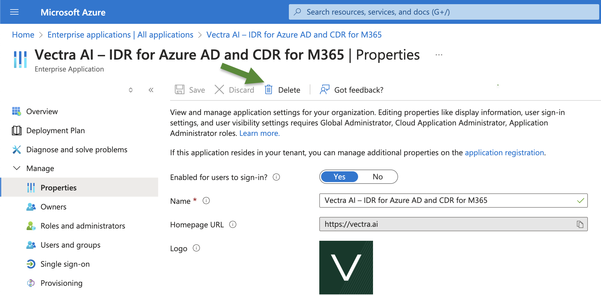This screenshot has height=295, width=601.
Task: Click the up-down expand arrows in sidebar
Action: 131,90
